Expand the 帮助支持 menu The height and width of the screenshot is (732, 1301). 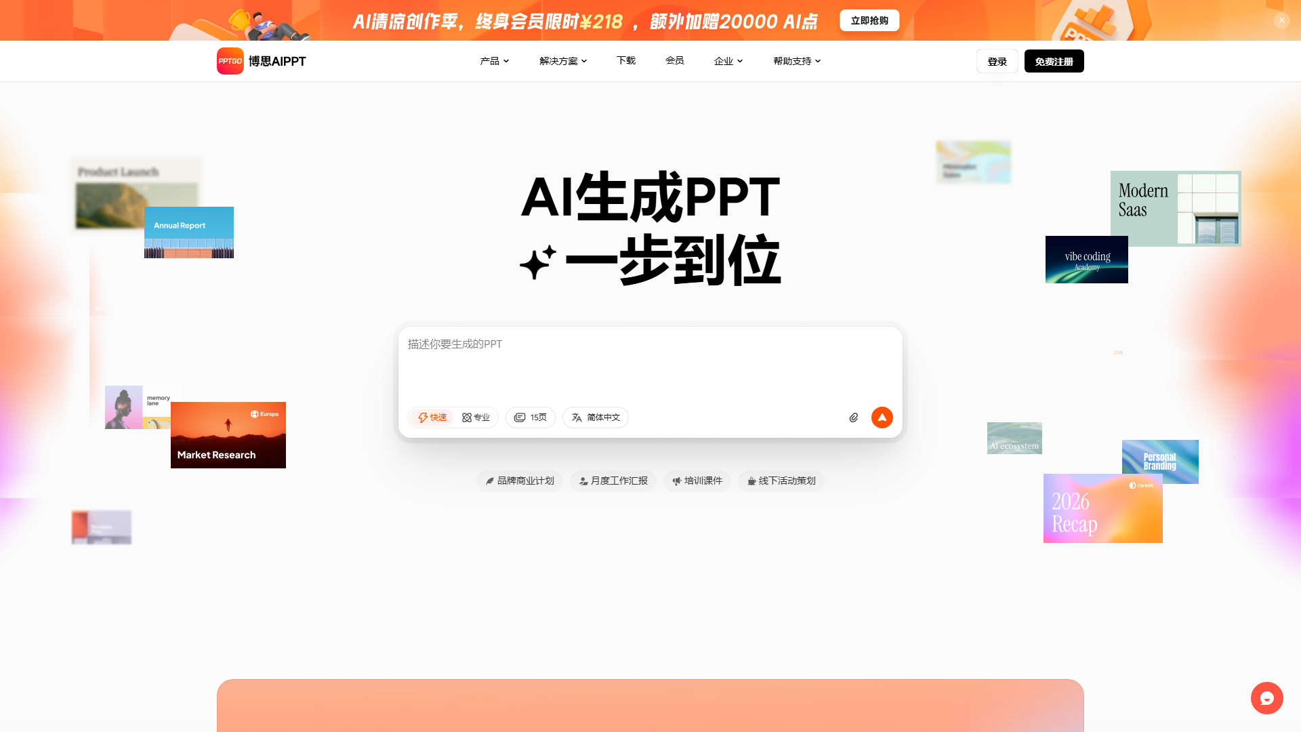click(797, 61)
